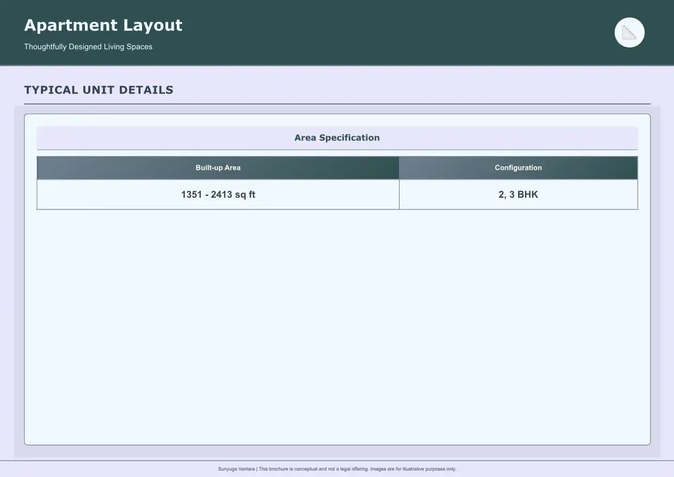Click the Apartment Layout title

(103, 25)
